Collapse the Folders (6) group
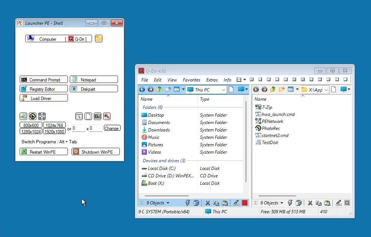The width and height of the screenshot is (371, 237). click(152, 107)
